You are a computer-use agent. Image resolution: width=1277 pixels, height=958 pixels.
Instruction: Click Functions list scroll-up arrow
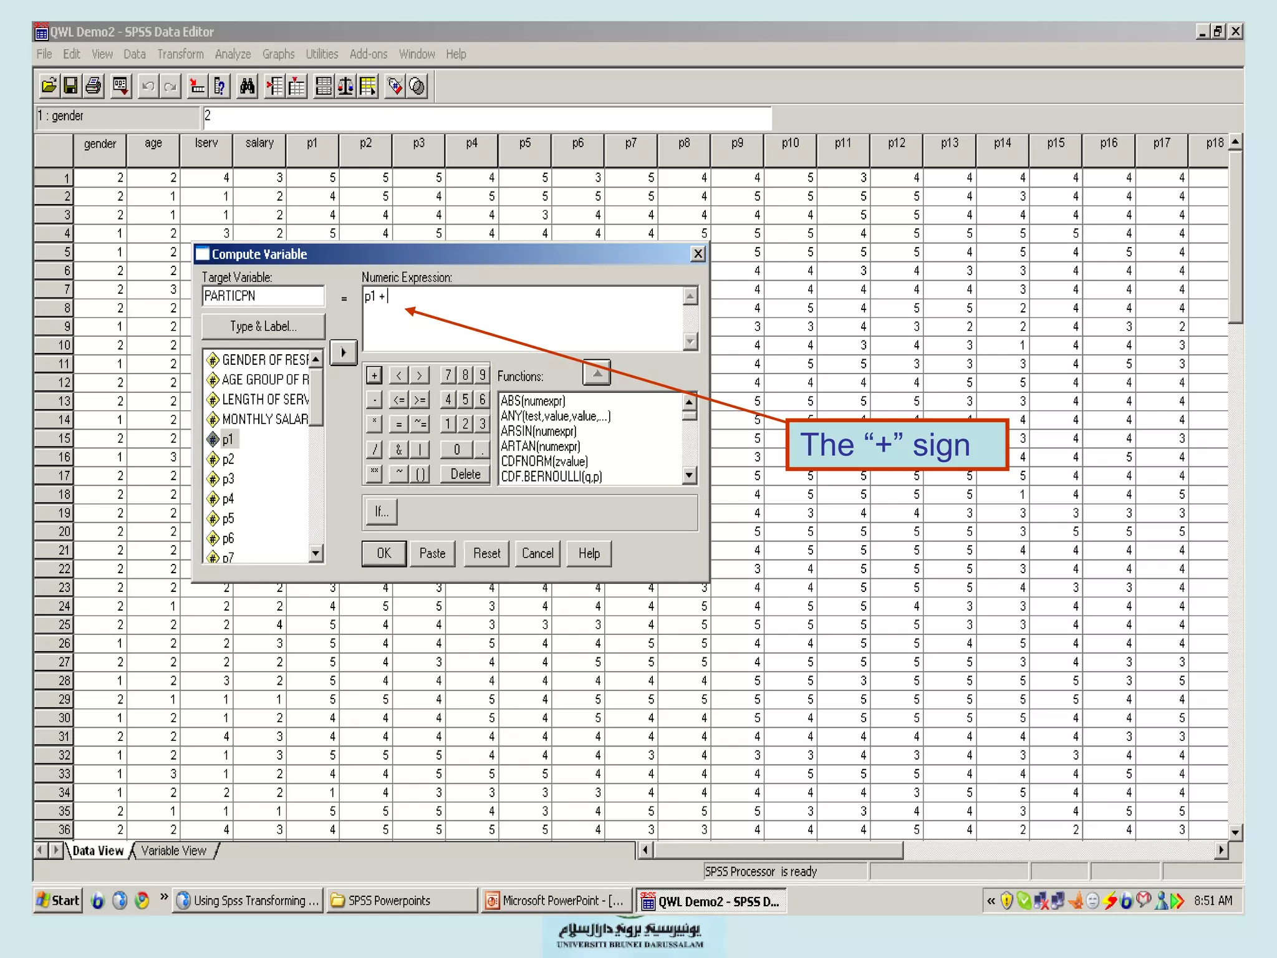point(689,402)
